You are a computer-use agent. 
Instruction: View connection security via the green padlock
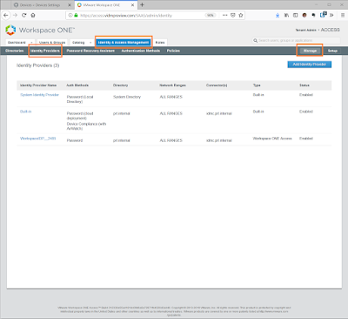[x=76, y=16]
